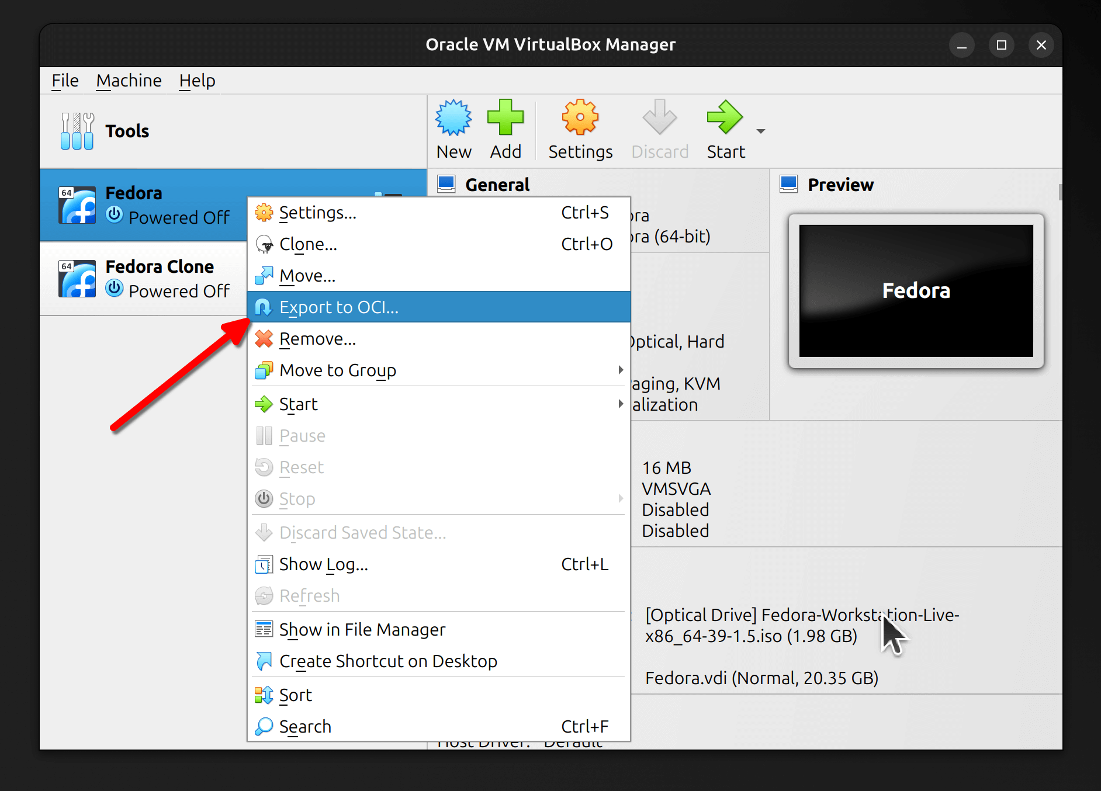Viewport: 1101px width, 791px height.
Task: Click the Fedora preview thumbnail
Action: [916, 291]
